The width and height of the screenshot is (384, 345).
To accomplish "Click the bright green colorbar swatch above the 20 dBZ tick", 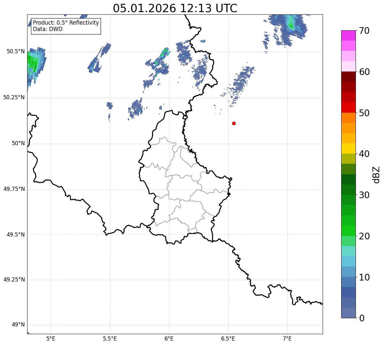I will tap(348, 230).
